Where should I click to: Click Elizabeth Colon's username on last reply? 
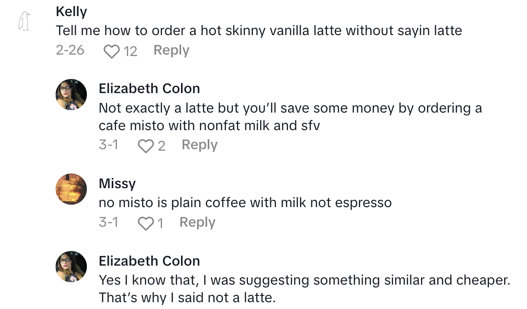pyautogui.click(x=149, y=261)
